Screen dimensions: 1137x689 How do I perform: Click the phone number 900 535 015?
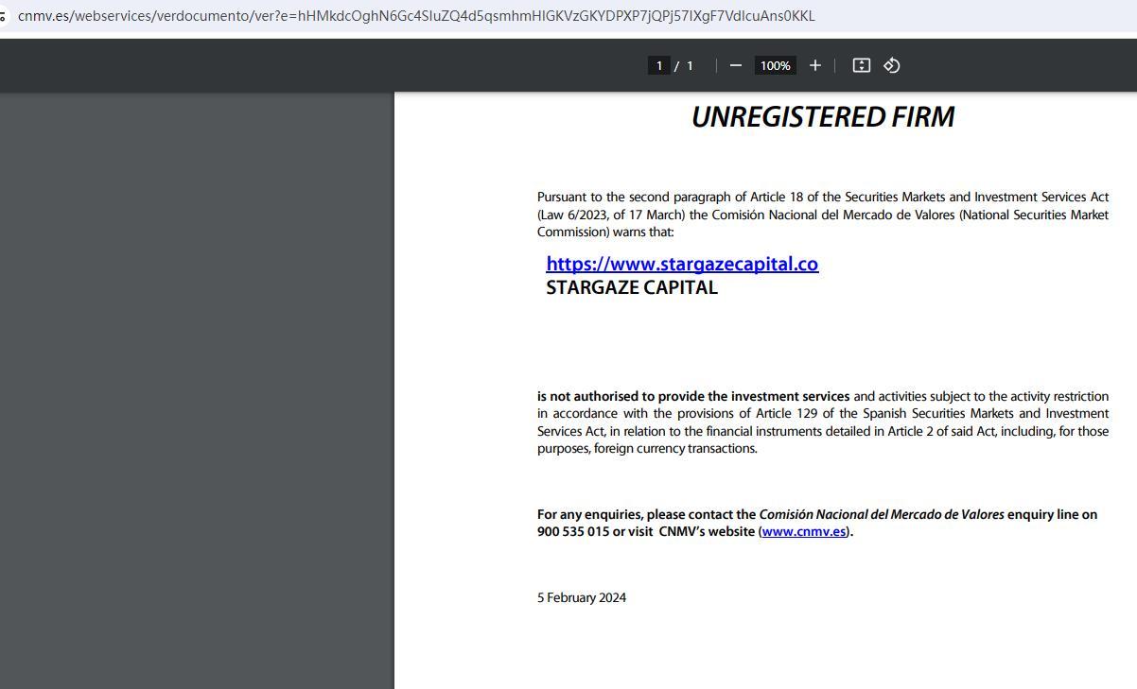point(573,531)
